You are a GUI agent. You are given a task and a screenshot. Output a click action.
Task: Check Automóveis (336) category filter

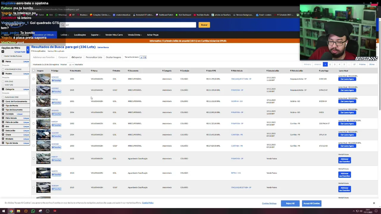pyautogui.click(x=3, y=97)
